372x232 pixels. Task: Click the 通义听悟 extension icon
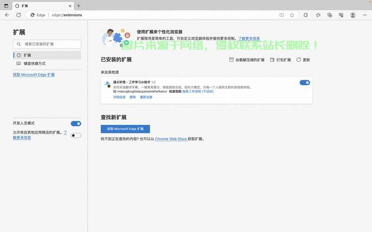(107, 84)
